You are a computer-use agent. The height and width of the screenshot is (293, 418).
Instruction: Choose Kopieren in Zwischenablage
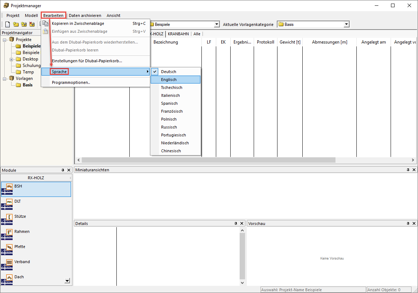tap(96, 23)
